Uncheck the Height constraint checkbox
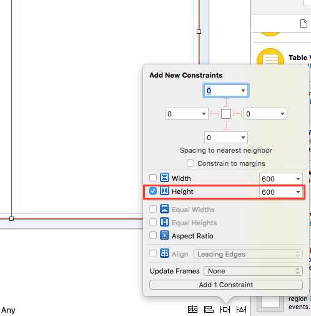The height and width of the screenshot is (316, 311). click(153, 191)
